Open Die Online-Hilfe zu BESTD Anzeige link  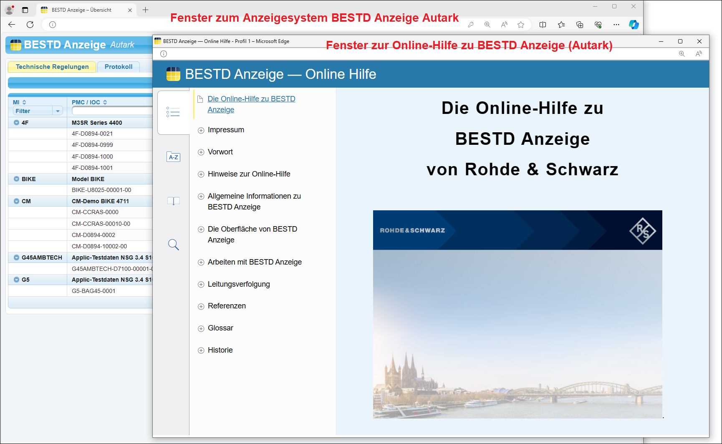251,104
